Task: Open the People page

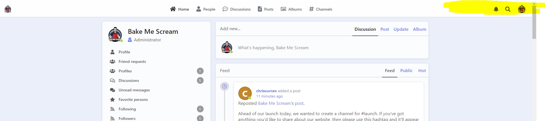Action: (x=206, y=9)
